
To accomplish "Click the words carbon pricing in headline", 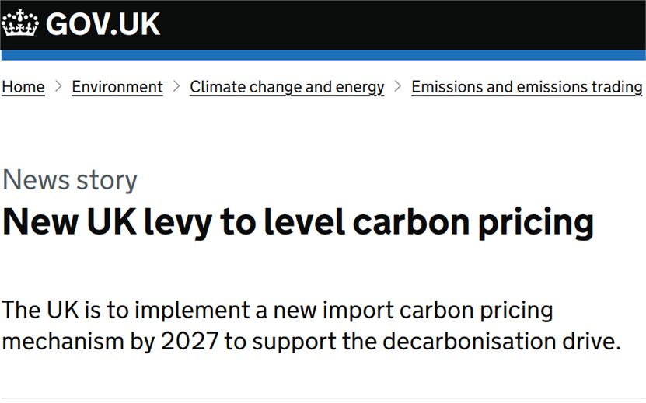I will point(473,222).
